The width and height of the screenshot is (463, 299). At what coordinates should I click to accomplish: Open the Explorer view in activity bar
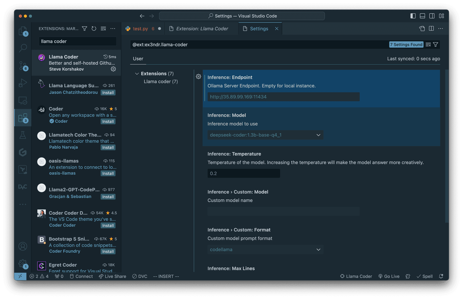click(23, 31)
